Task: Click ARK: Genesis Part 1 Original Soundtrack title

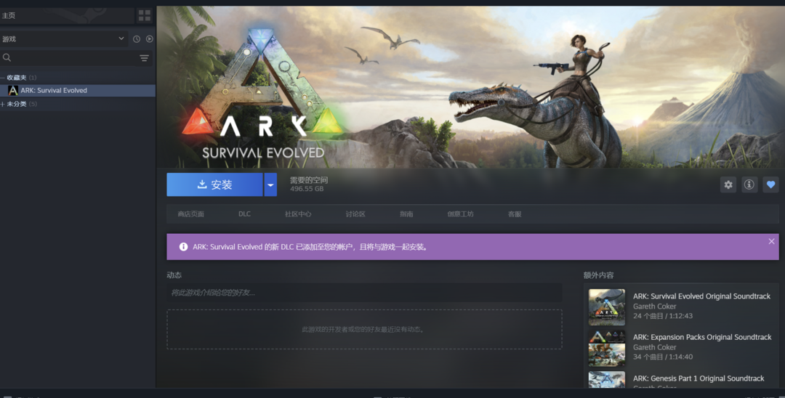Action: point(699,378)
